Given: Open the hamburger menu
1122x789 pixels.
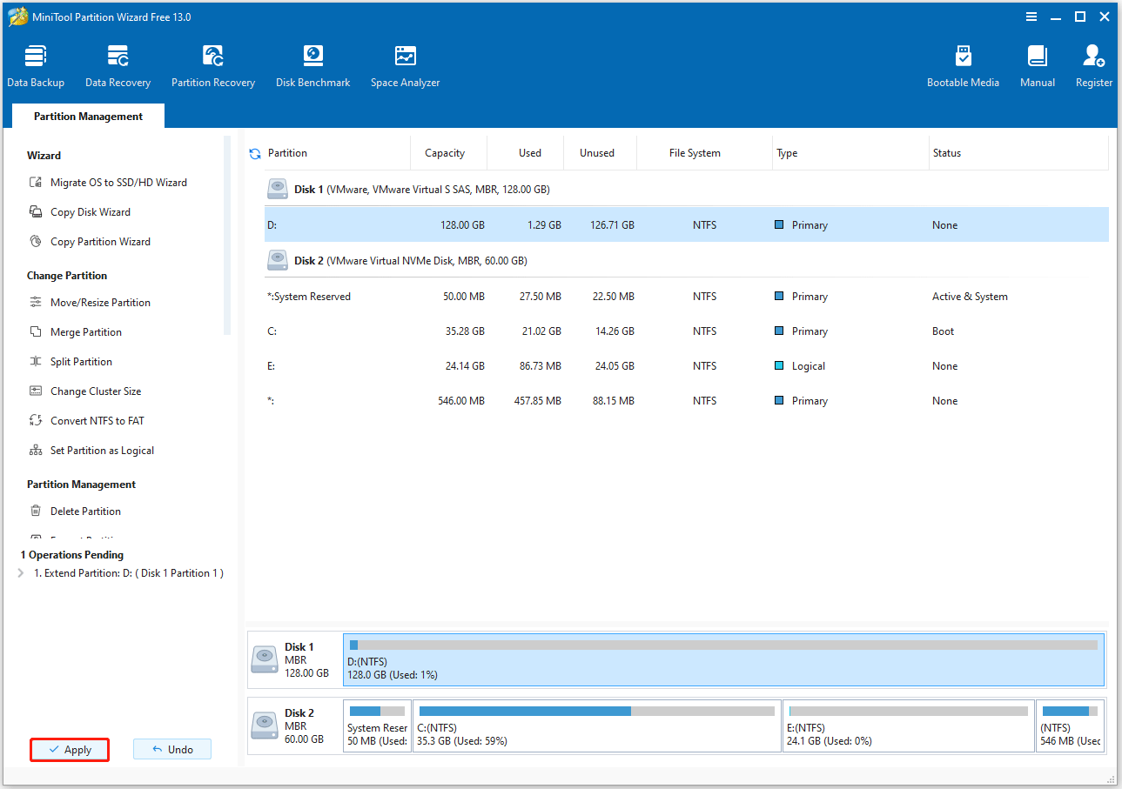Looking at the screenshot, I should click(1031, 16).
